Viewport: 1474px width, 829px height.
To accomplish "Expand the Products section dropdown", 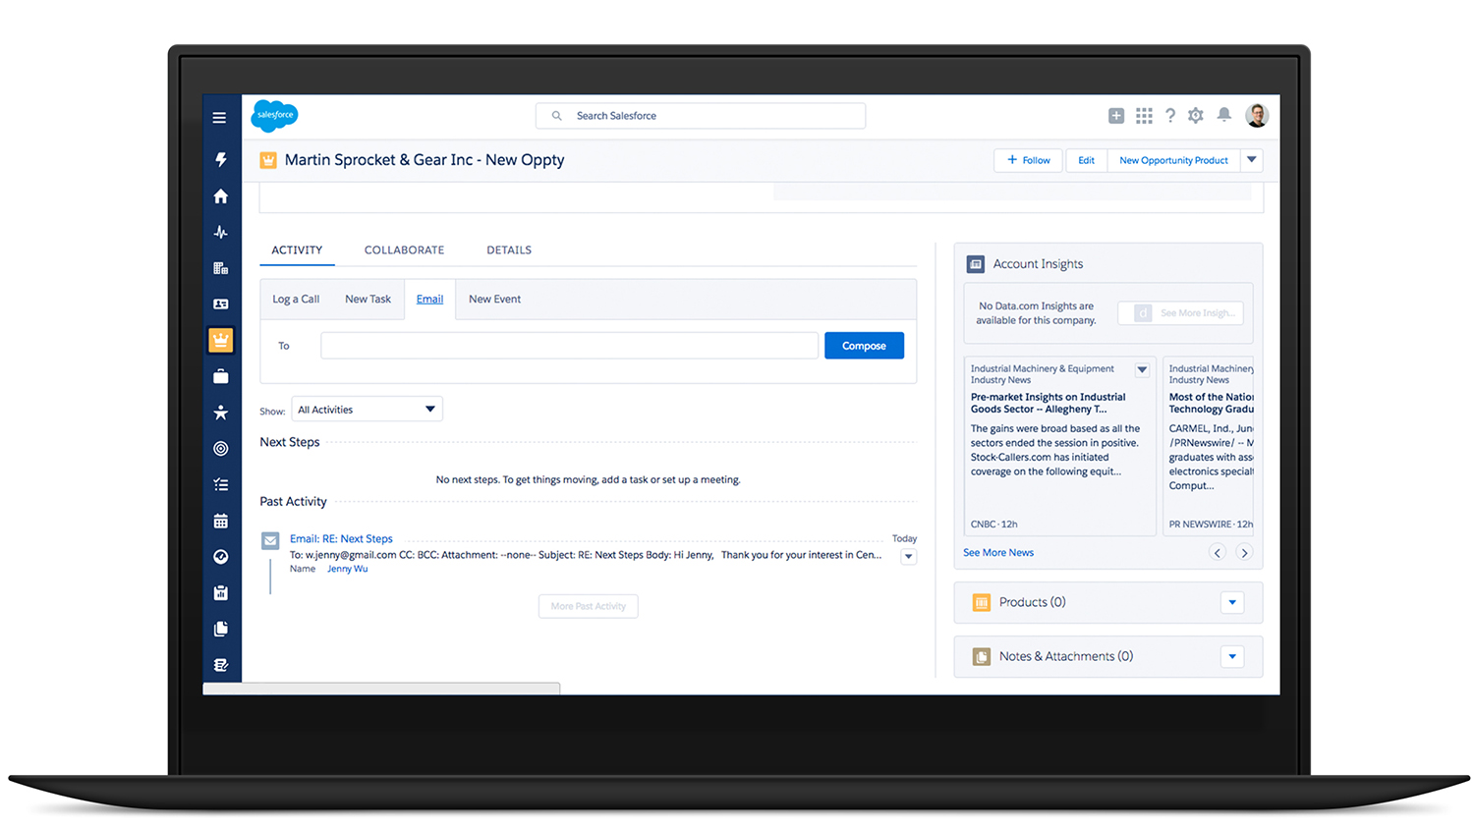I will coord(1232,602).
